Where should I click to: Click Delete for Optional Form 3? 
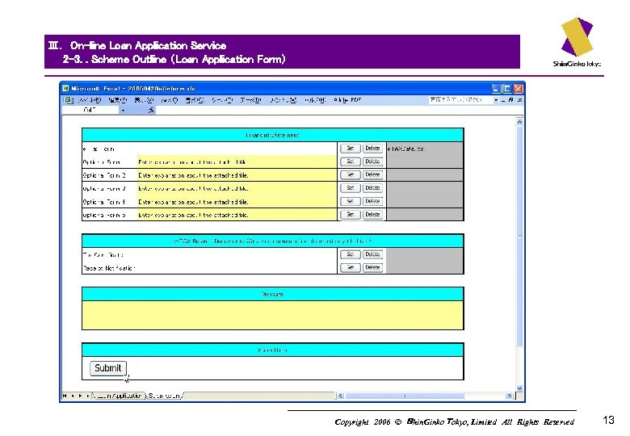(x=372, y=188)
